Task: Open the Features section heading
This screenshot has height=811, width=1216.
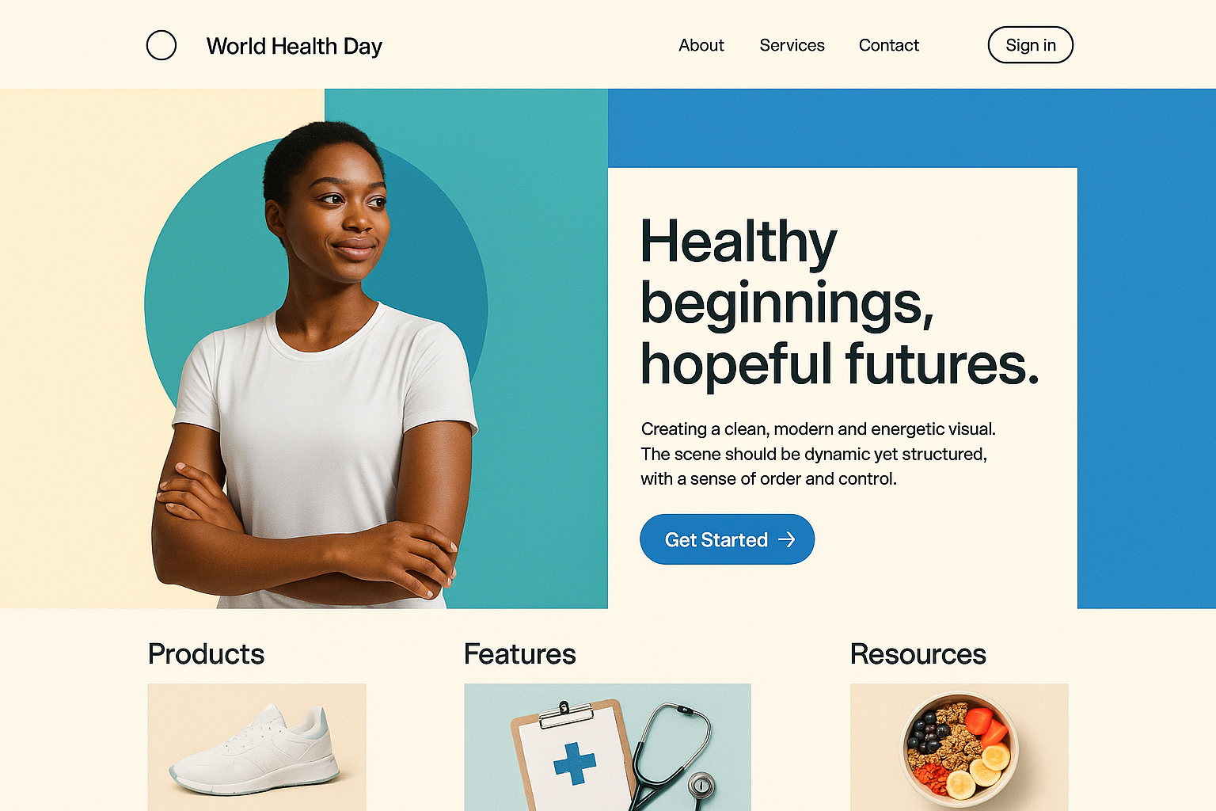Action: pos(520,654)
